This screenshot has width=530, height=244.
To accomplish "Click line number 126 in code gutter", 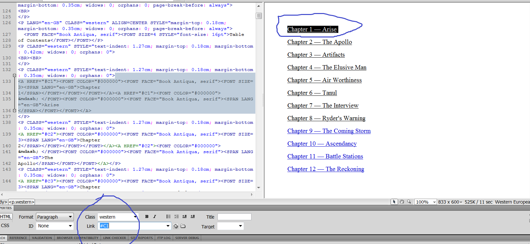I will click(x=7, y=23).
